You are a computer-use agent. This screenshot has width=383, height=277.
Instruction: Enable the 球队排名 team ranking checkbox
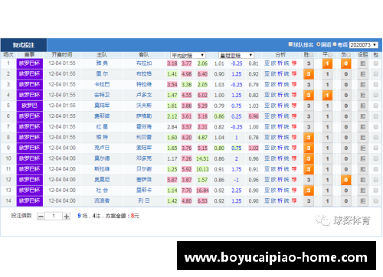point(290,44)
